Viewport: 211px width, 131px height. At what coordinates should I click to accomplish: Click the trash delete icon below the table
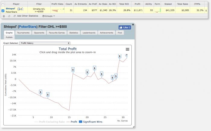click(4, 16)
